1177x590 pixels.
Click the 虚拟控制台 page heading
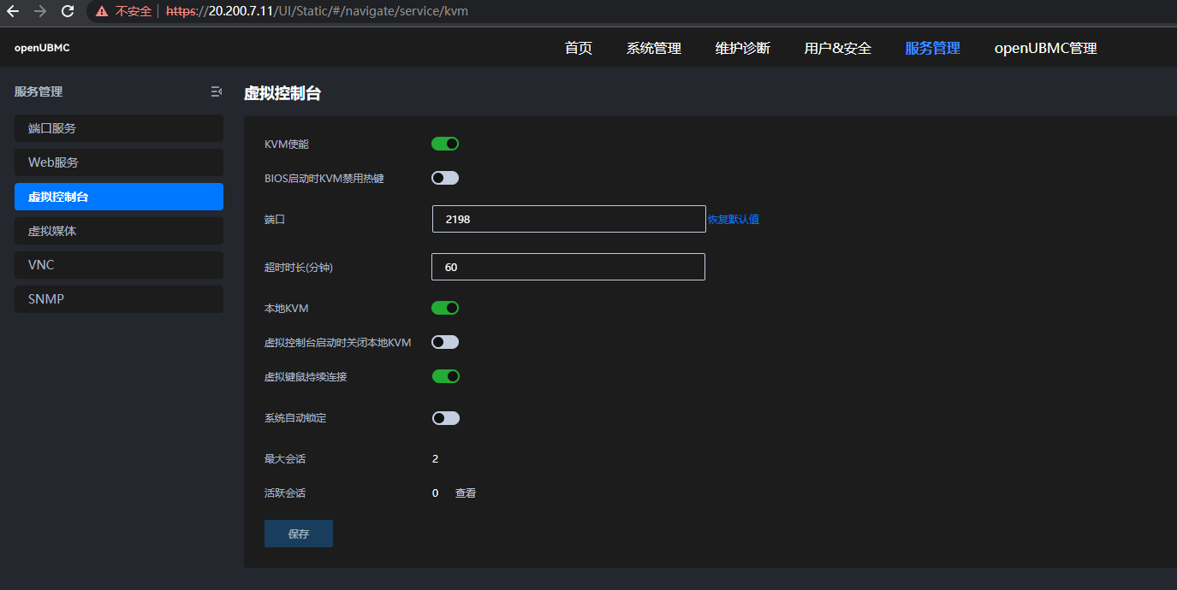coord(282,93)
